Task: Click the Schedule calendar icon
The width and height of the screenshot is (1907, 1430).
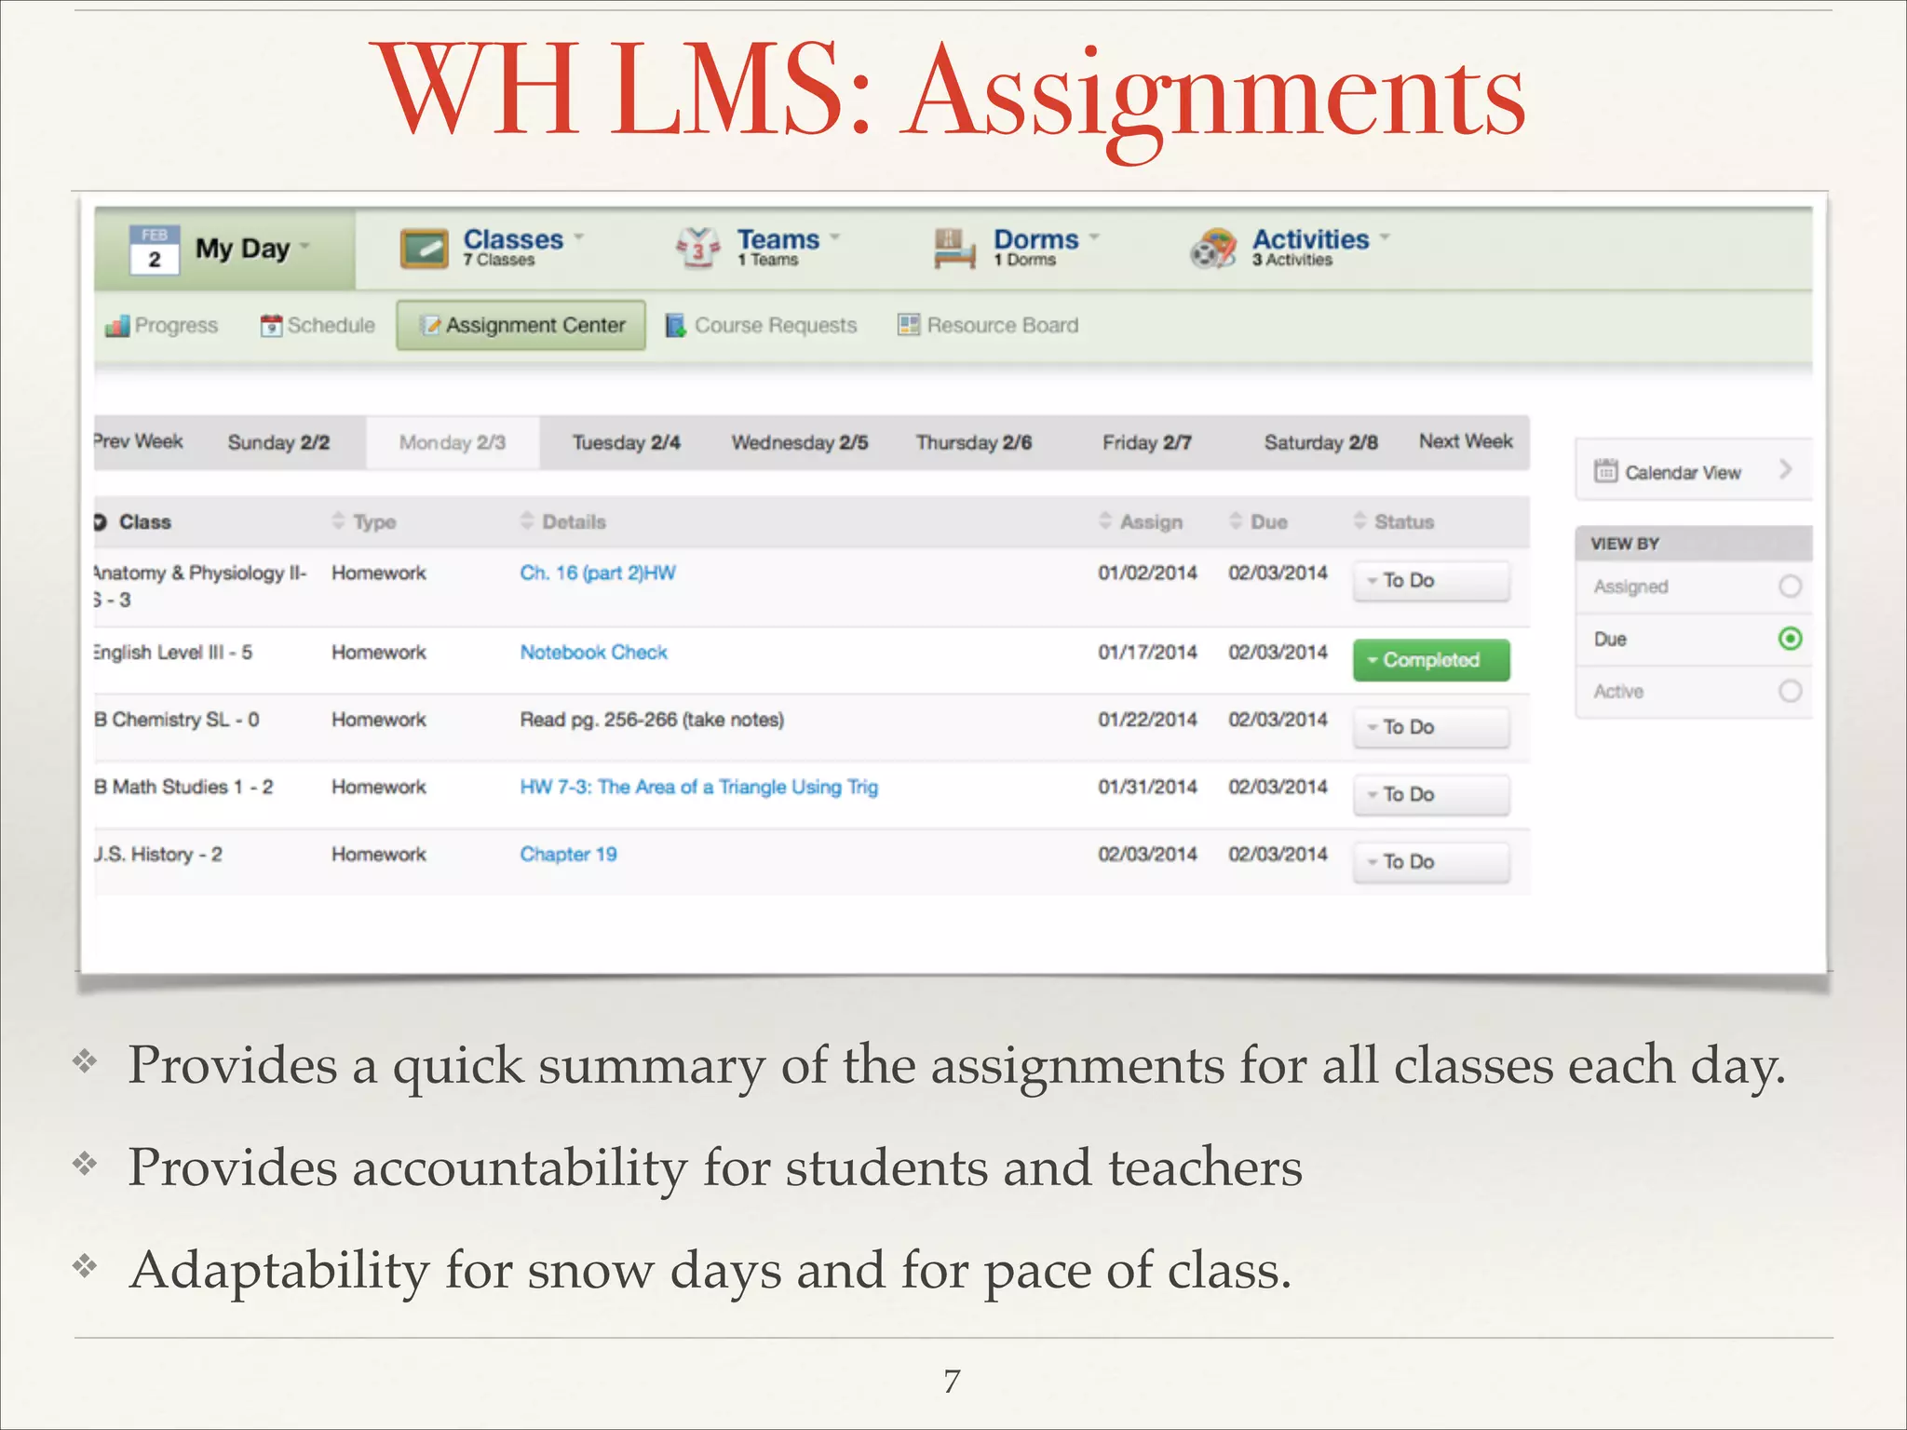Action: 271,325
